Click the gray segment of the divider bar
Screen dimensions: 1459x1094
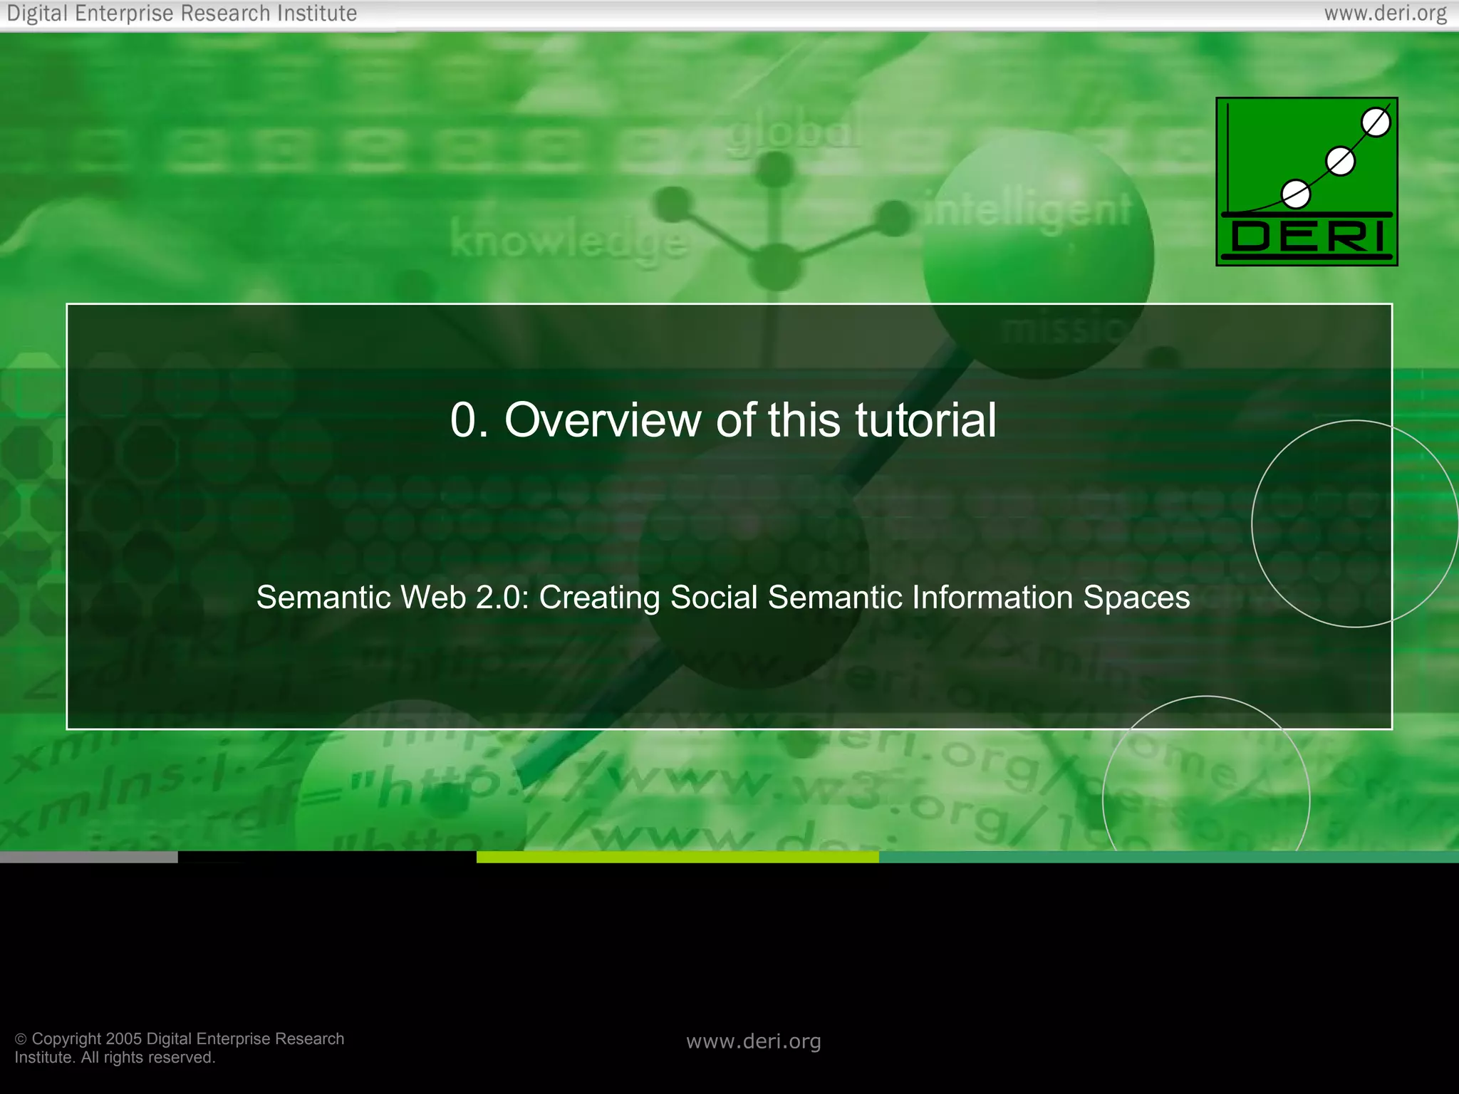pos(88,858)
